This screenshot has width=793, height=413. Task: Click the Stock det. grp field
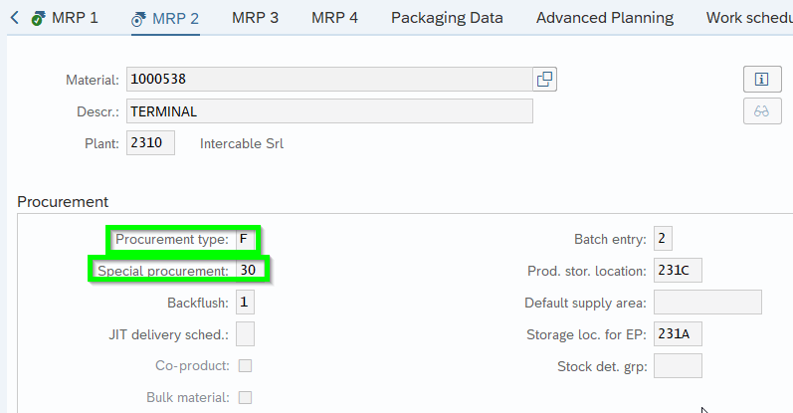[x=678, y=366]
